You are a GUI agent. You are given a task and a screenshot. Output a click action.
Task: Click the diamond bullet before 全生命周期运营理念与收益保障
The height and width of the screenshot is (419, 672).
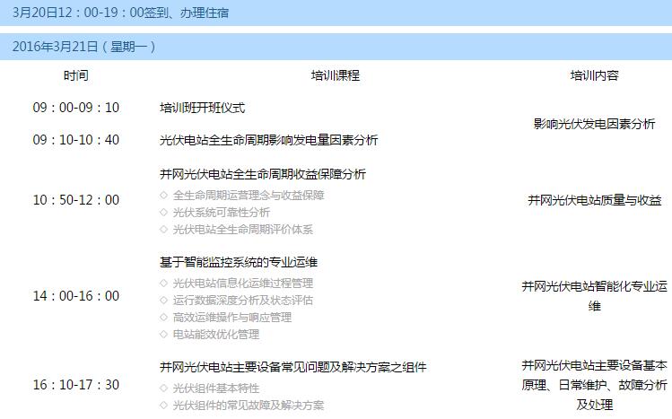pos(163,196)
